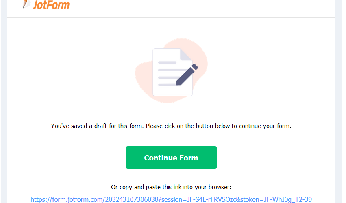Click the "You've saved a draft" message
The image size is (346, 203).
point(171,126)
